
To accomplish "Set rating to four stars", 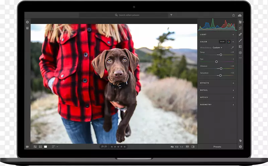I will tap(121, 147).
